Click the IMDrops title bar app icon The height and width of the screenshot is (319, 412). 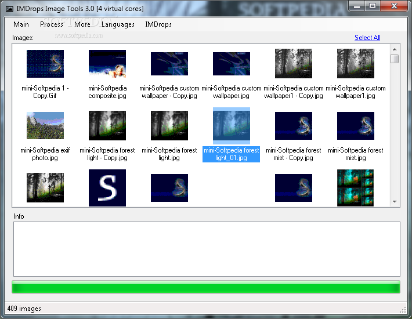pos(9,9)
